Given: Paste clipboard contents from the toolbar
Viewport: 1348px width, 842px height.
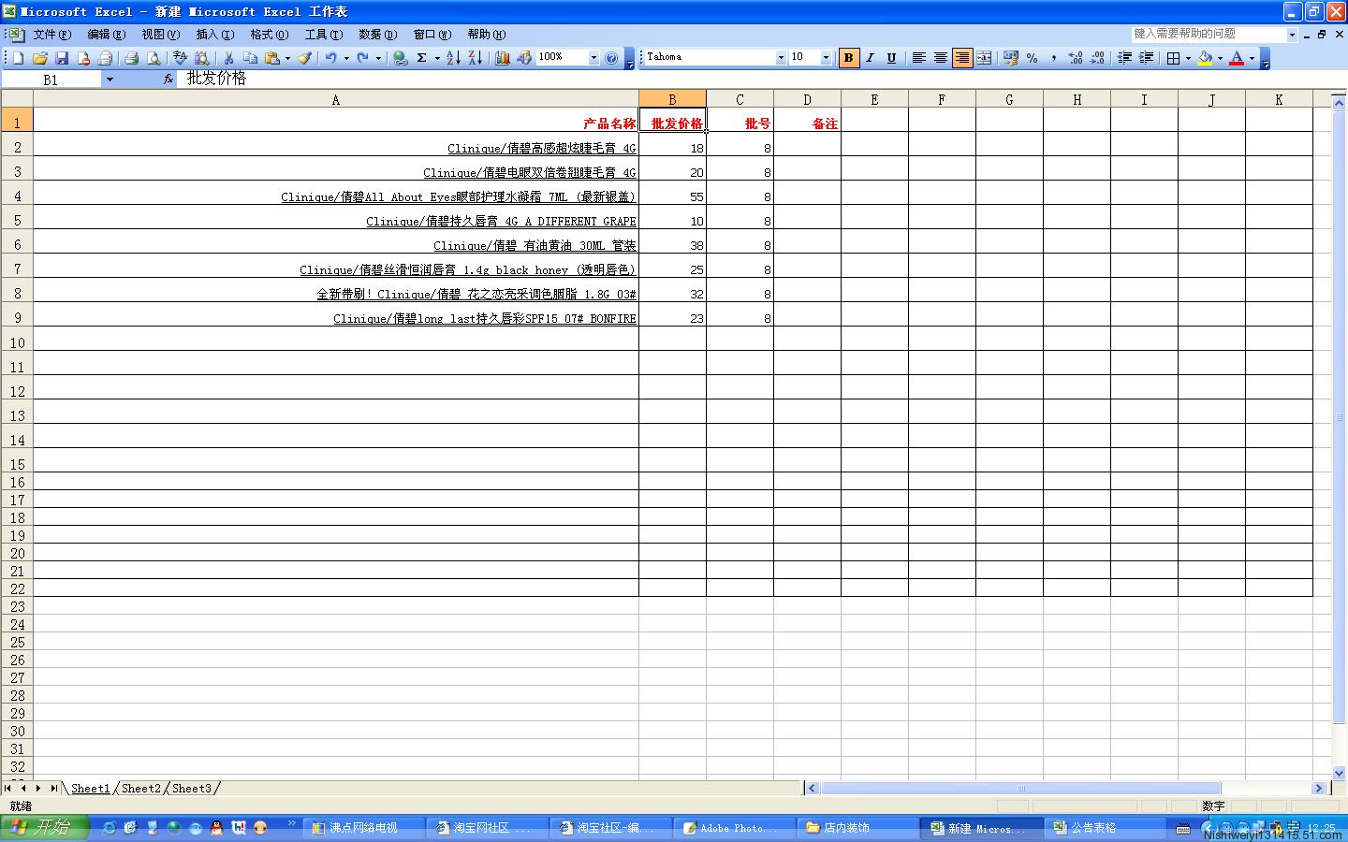Looking at the screenshot, I should point(272,58).
